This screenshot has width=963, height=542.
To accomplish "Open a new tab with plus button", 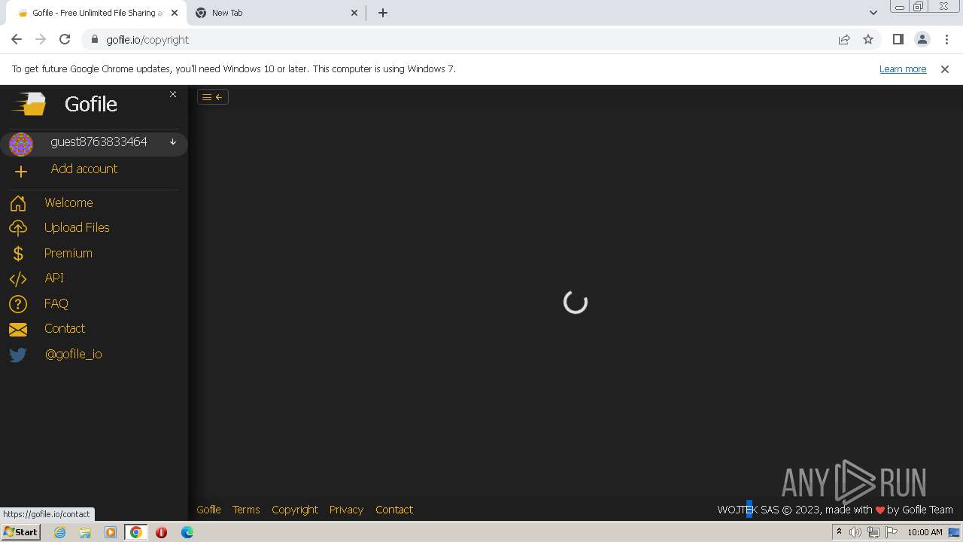I will coord(383,13).
